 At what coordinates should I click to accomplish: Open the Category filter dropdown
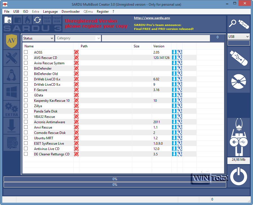coord(78,38)
